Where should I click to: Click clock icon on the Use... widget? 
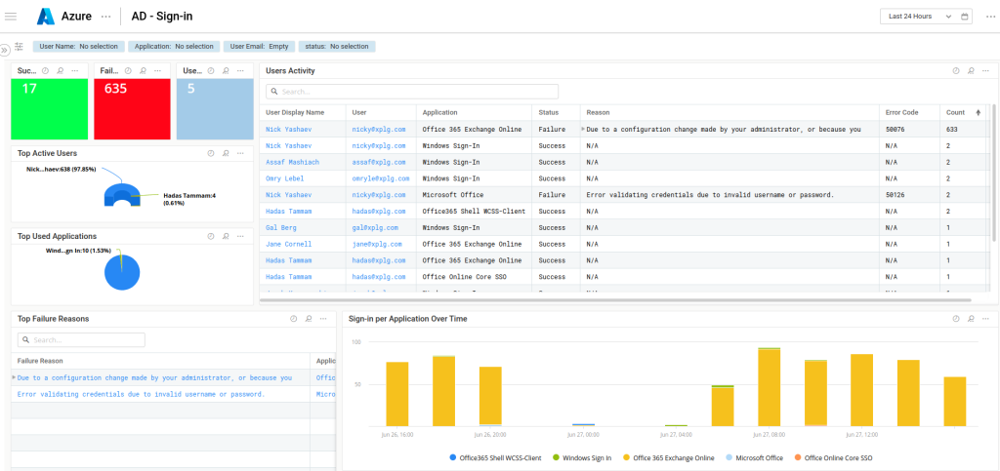[211, 70]
